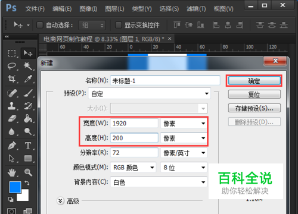Image resolution: width=298 pixels, height=214 pixels.
Task: Open the width unit 像素 dropdown
Action: [184, 124]
